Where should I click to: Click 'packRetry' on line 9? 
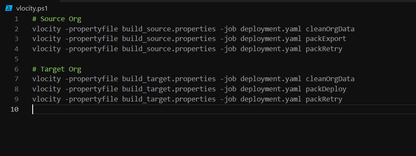coord(324,99)
